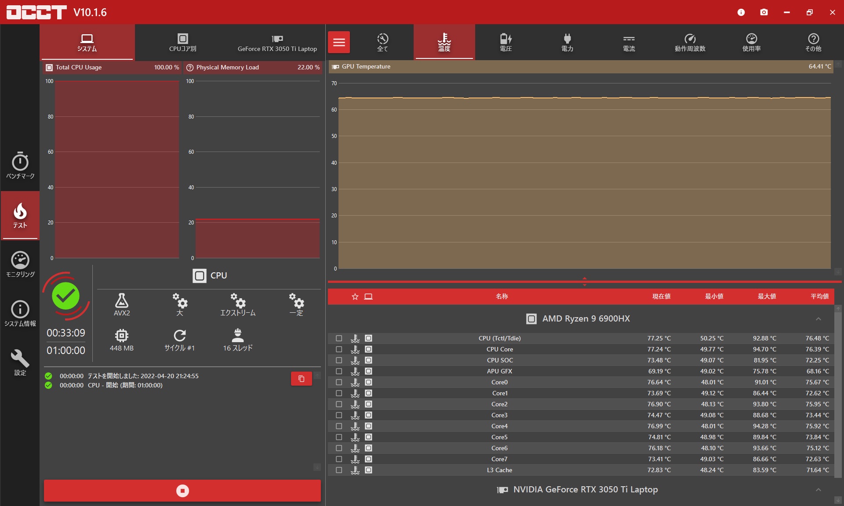Select the 温度 (temperature) tab
The image size is (844, 506).
coord(444,42)
